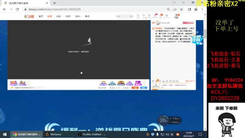
Task: Click the page vertical scrollbar
Action: (205, 34)
